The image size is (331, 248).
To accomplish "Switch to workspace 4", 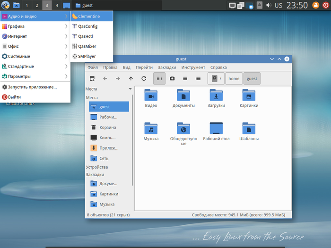I will [57, 6].
